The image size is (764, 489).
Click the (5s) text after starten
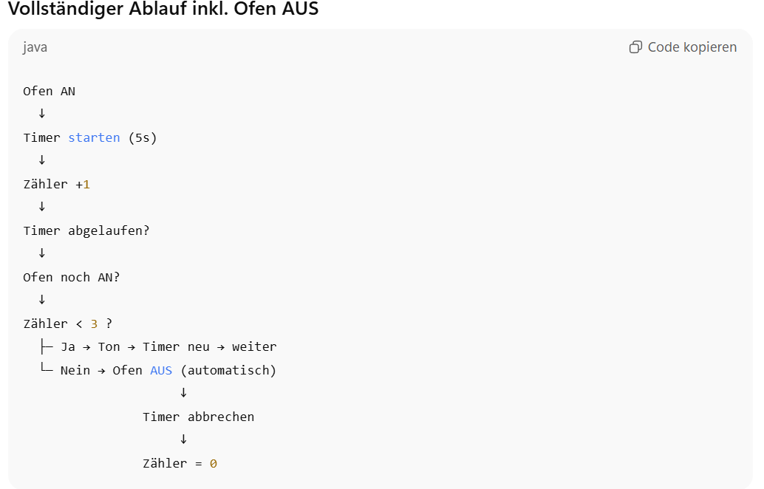pos(143,138)
